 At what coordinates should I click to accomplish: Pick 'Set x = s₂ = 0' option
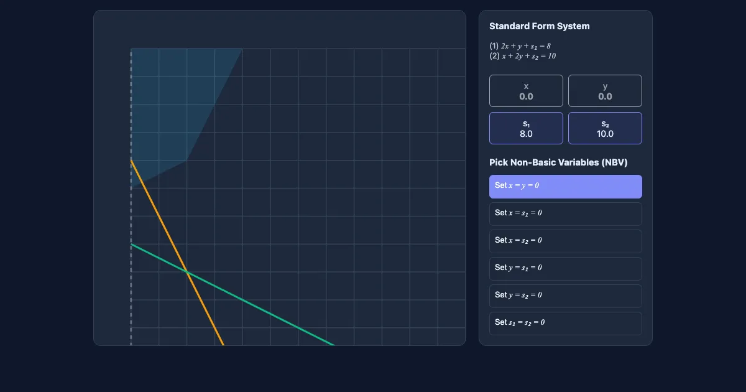tap(565, 241)
